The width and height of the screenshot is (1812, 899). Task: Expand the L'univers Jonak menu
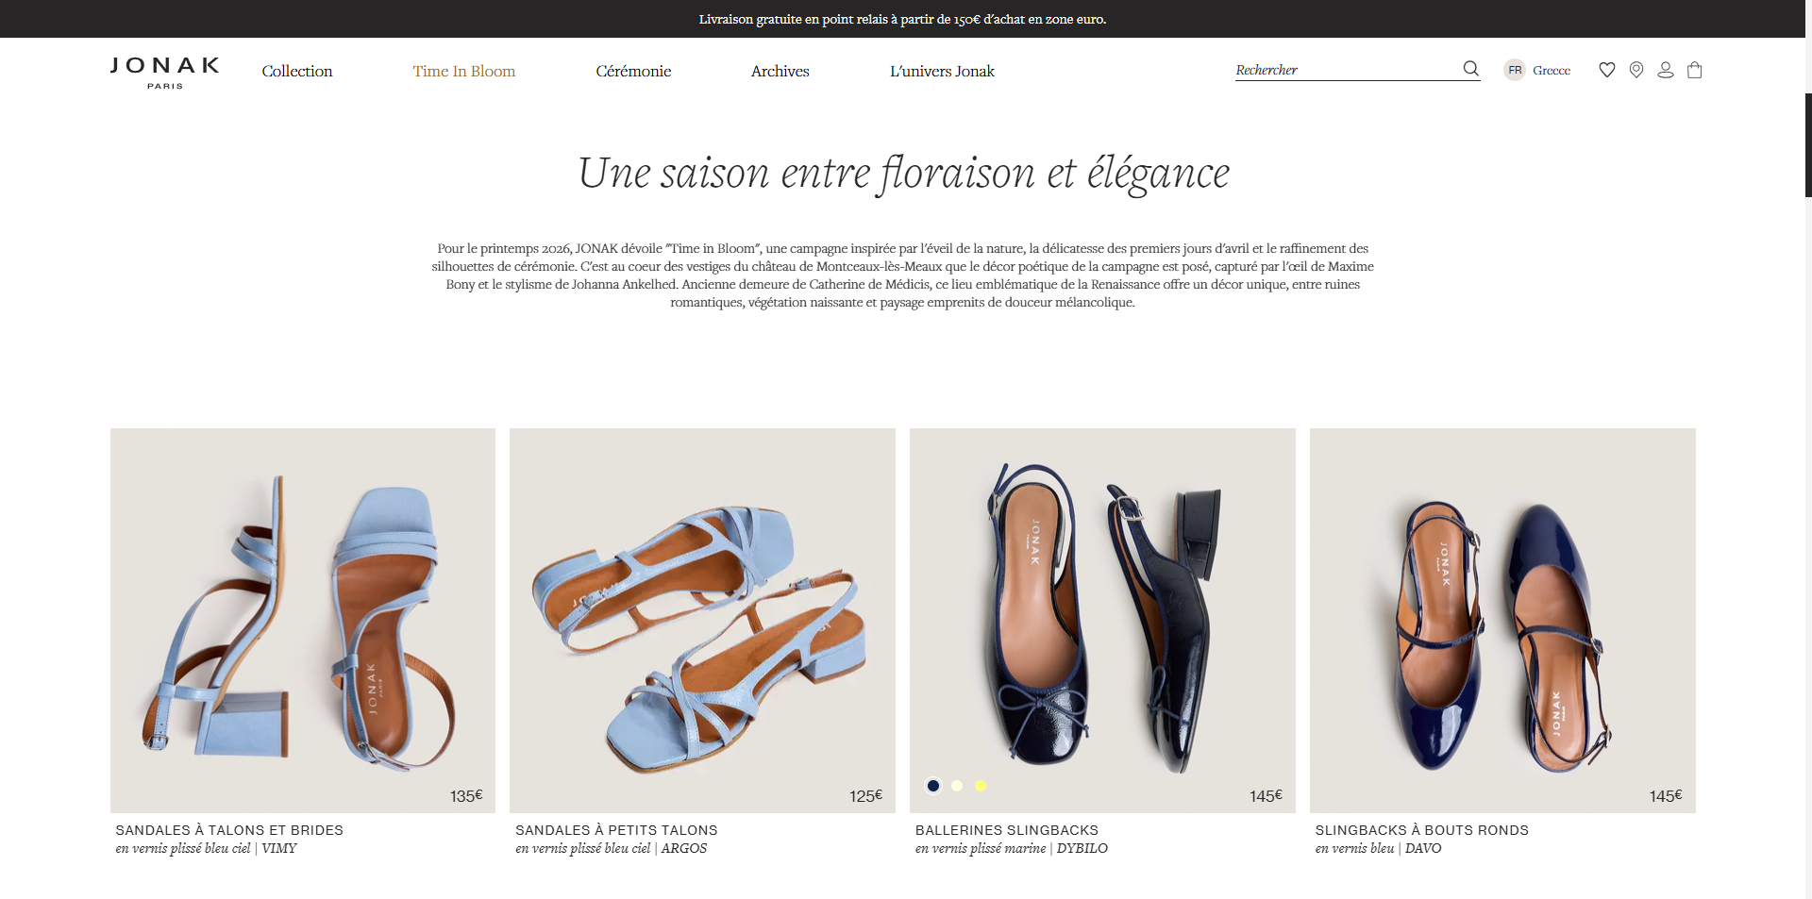[942, 71]
